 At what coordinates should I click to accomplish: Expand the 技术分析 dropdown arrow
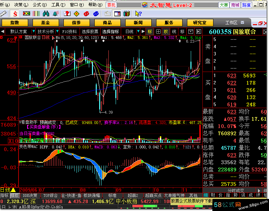click(x=58, y=31)
